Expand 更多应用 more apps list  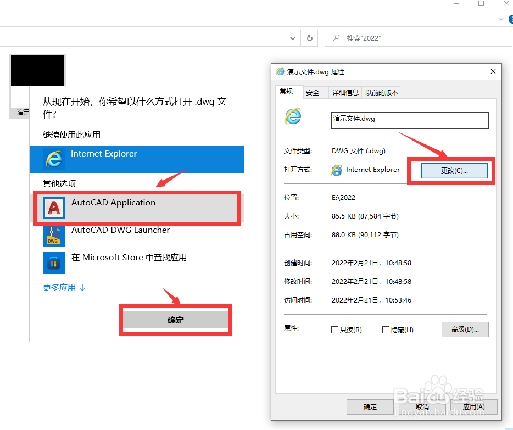coord(64,287)
